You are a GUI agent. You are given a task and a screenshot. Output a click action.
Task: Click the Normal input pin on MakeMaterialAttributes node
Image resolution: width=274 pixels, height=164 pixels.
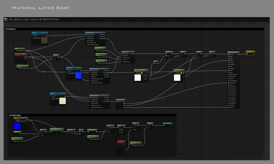(x=228, y=70)
